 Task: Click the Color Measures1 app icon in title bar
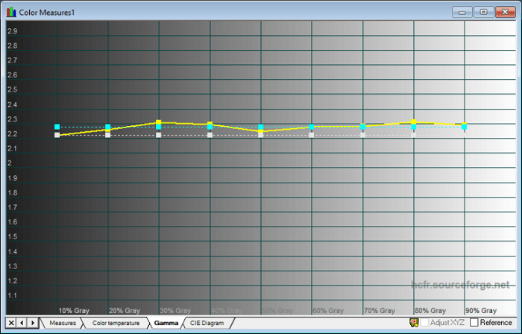(x=10, y=12)
